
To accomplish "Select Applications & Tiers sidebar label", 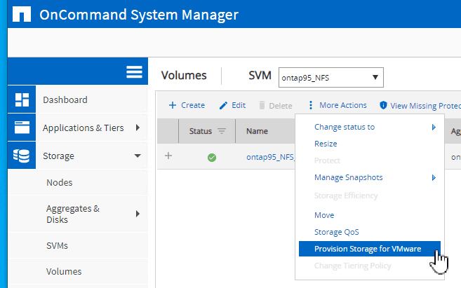I will (x=83, y=128).
